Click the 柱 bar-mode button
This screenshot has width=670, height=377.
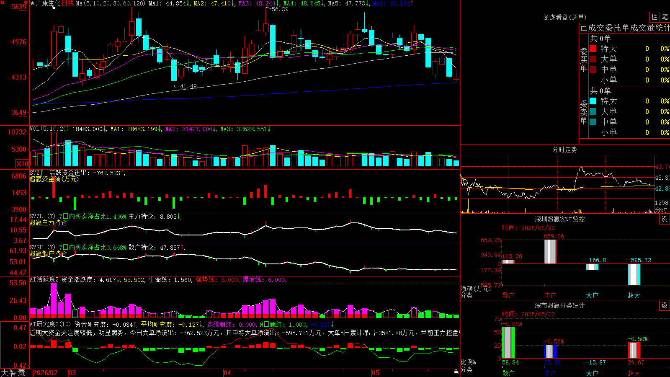[654, 17]
